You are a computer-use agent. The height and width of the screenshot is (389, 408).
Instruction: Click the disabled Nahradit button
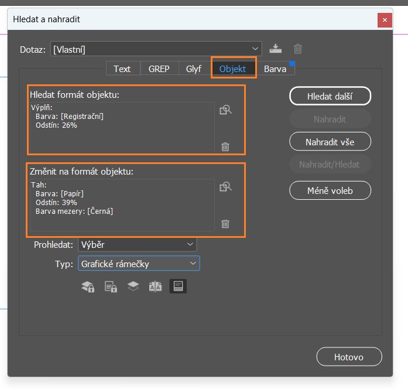point(330,119)
